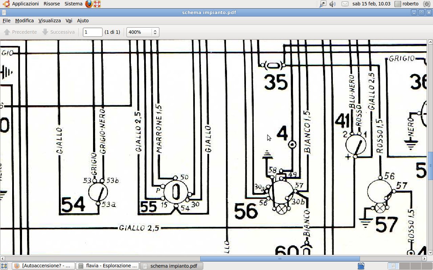Open the roberto user status menu

pyautogui.click(x=407, y=4)
